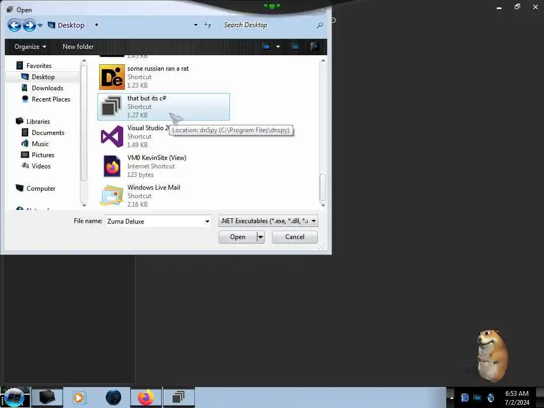Select the 'that but its c#' file name

coord(147,98)
